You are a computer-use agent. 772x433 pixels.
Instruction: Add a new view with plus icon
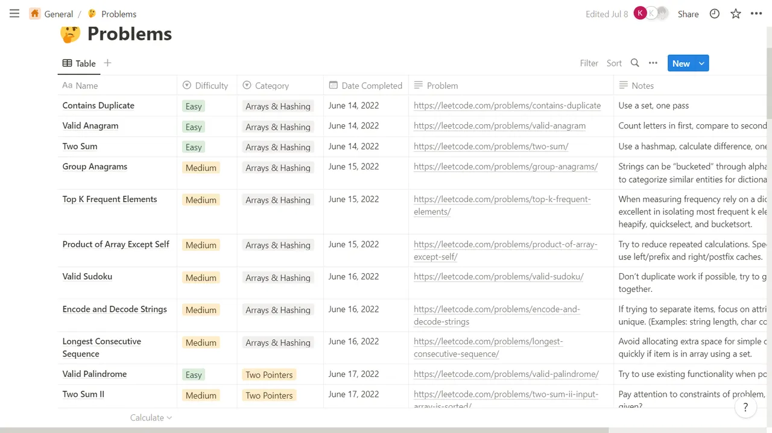[107, 63]
